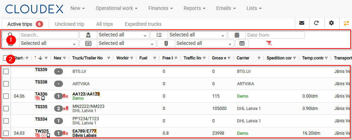The image size is (352, 140).
Task: Click the orange swap arrows icon
Action: (x=346, y=23)
